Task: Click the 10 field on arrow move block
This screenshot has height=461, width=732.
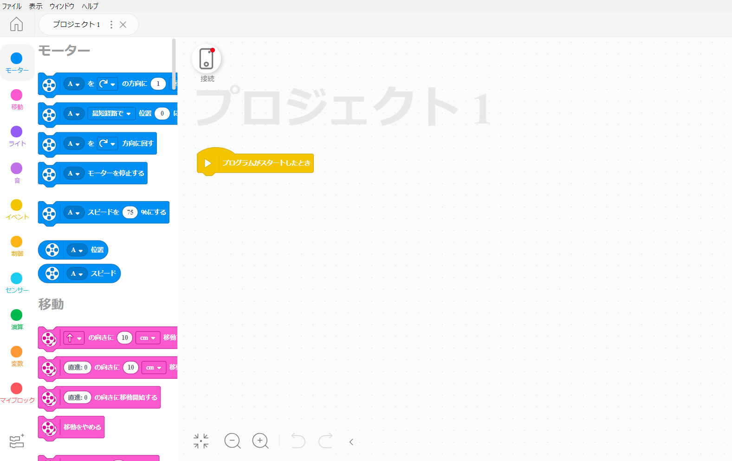Action: pyautogui.click(x=125, y=338)
